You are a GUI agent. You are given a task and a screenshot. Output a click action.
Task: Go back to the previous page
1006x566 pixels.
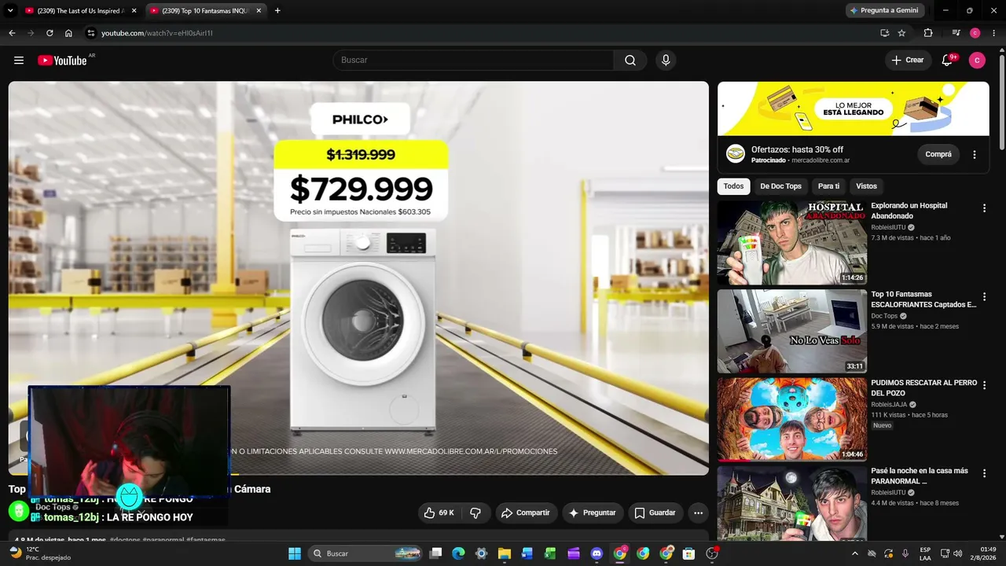[x=12, y=33]
